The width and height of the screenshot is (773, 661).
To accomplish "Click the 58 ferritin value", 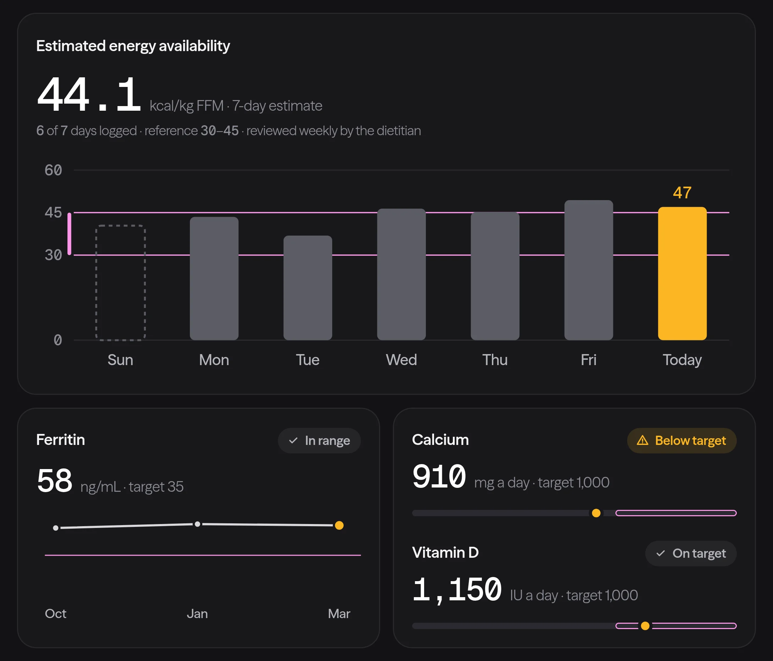I will click(54, 480).
